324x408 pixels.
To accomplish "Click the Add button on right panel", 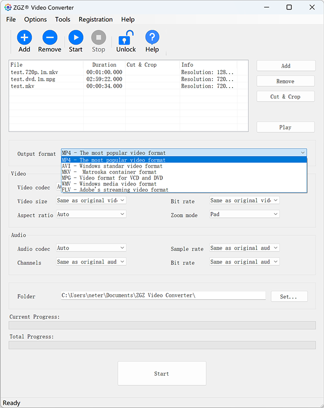I will click(x=286, y=66).
